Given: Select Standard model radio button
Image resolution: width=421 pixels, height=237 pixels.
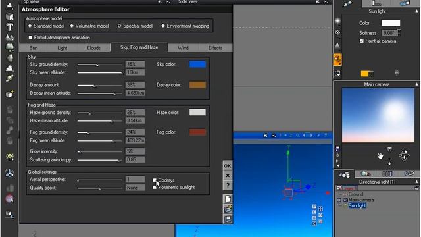Looking at the screenshot, I should point(30,26).
